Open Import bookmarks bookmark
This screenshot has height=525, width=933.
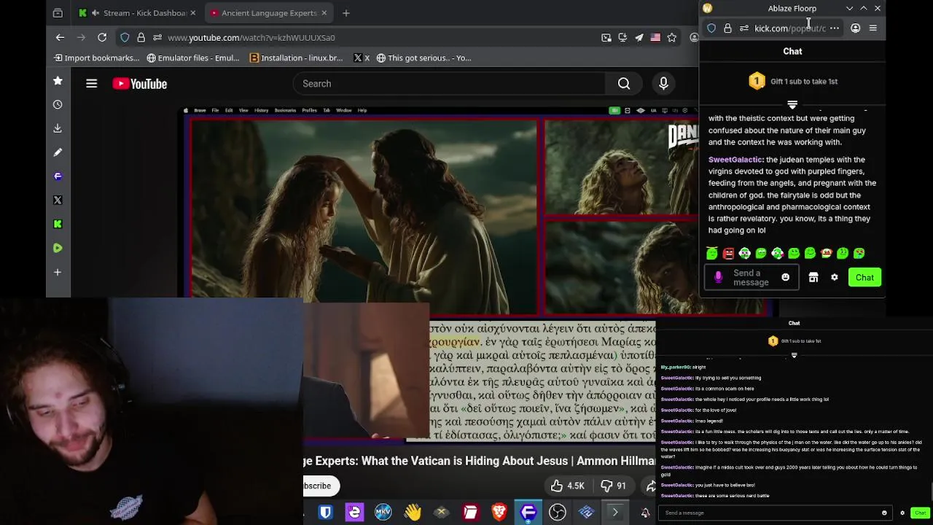coord(96,58)
